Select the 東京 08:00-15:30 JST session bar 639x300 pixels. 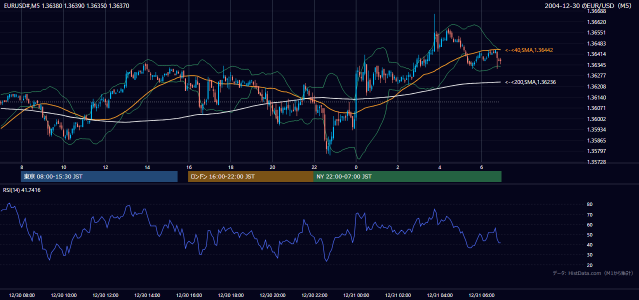(99, 176)
